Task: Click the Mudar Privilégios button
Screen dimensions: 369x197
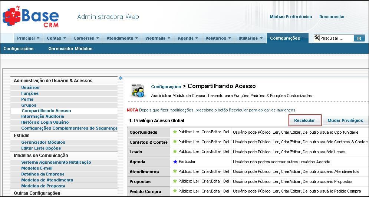Action: point(345,120)
